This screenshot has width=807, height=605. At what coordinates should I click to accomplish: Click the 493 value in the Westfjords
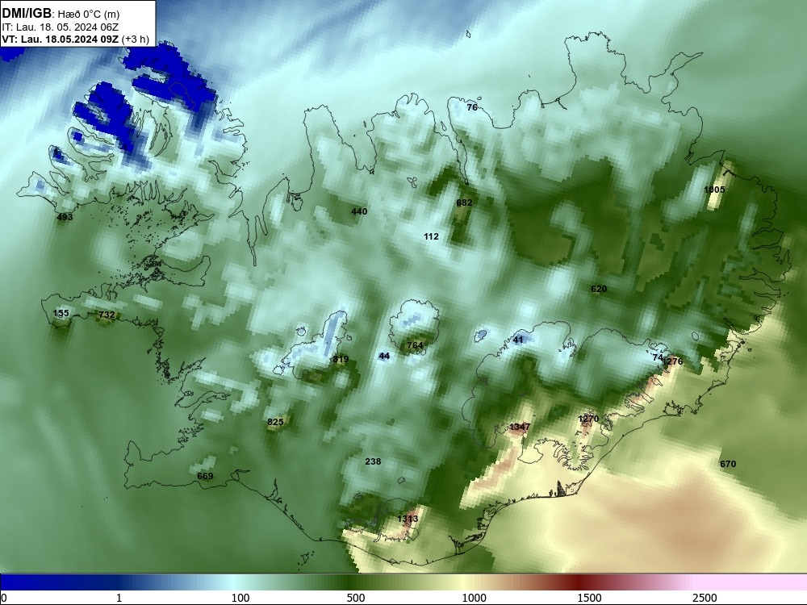pos(65,217)
